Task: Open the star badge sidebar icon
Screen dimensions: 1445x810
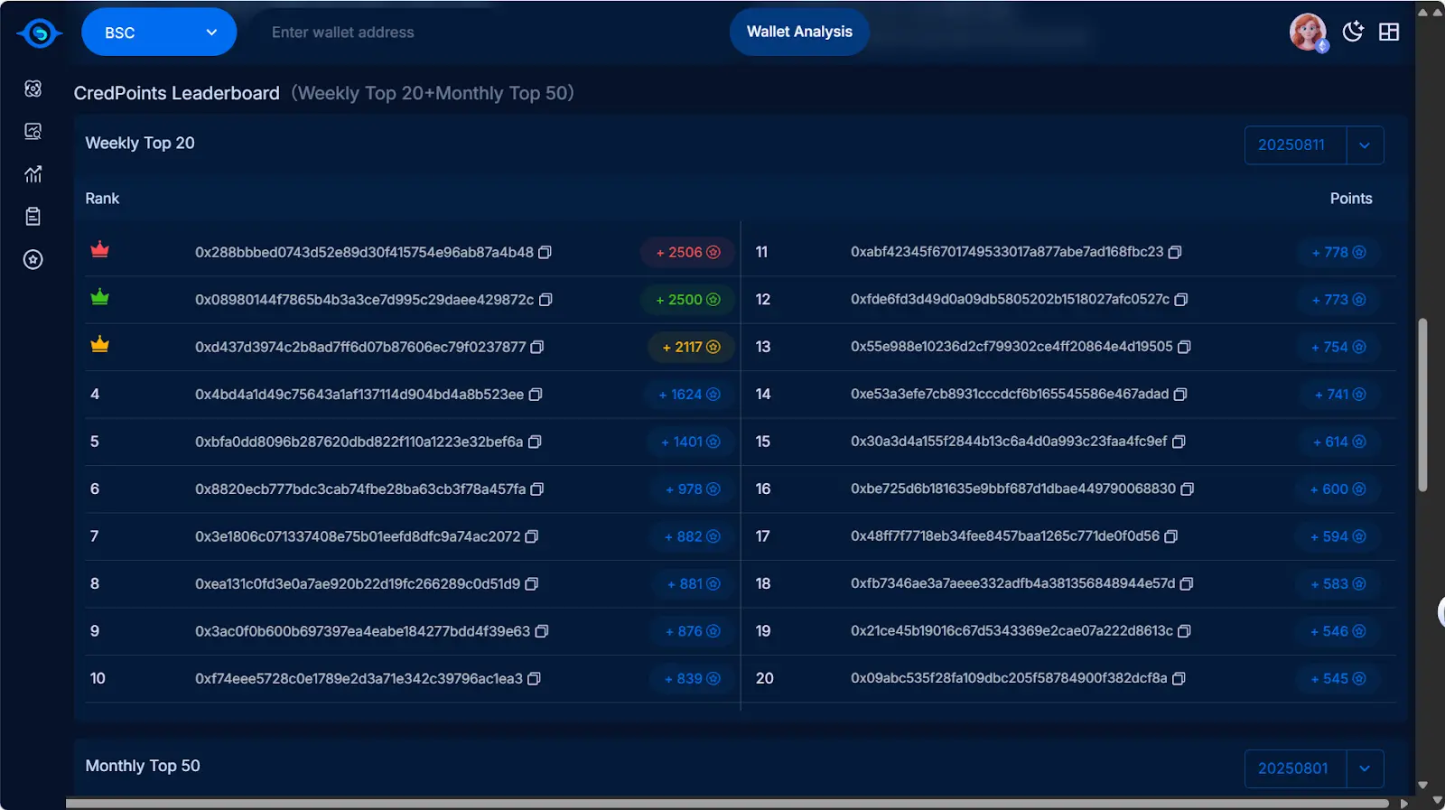Action: pos(33,260)
